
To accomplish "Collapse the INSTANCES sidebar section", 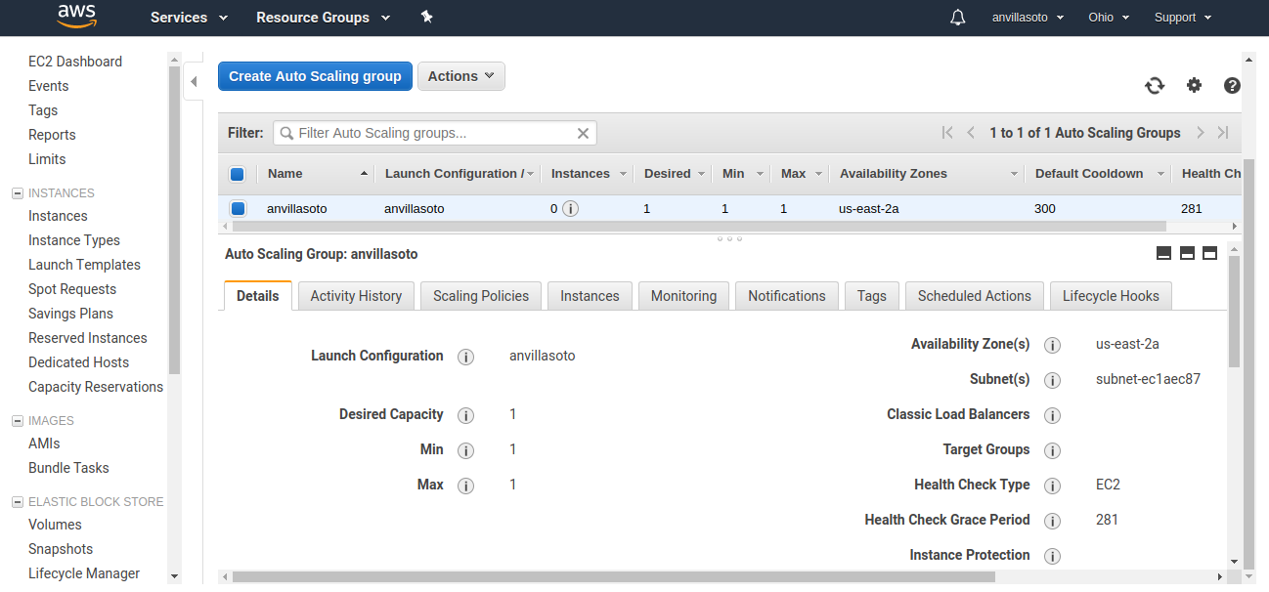I will tap(17, 193).
